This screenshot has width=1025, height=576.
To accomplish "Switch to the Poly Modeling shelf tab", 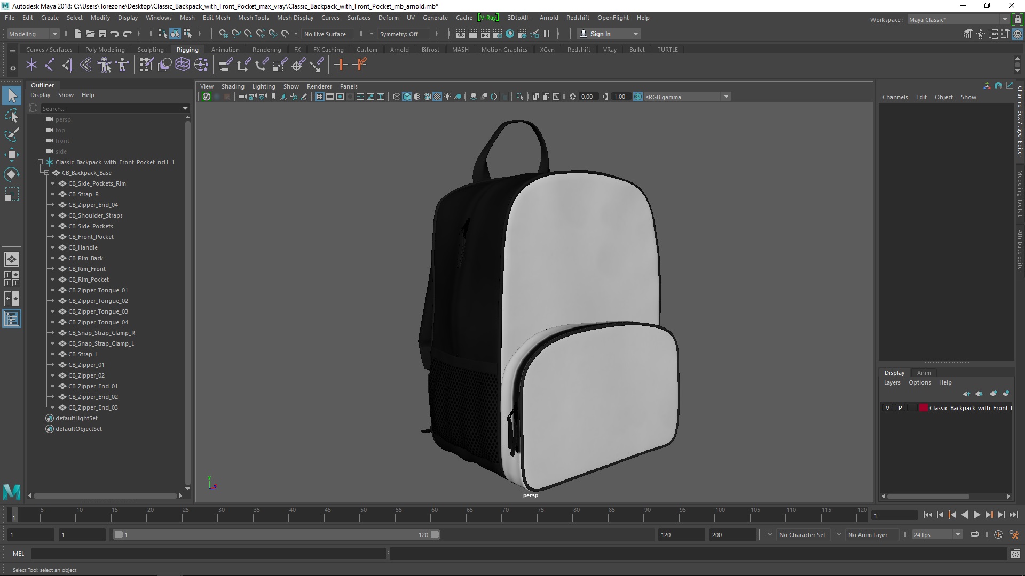I will (105, 50).
